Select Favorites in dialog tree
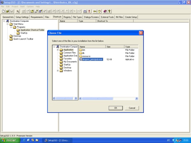Viewport: 191px width, 143px height. [x=68, y=59]
